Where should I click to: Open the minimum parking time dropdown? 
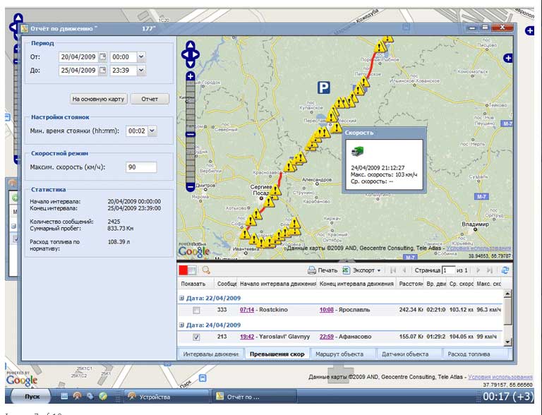(152, 131)
